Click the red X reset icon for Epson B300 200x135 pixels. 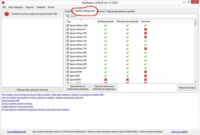105,80
